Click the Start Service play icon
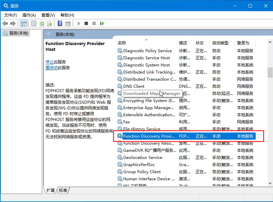Screen dimensions: 273x202 (79, 23)
